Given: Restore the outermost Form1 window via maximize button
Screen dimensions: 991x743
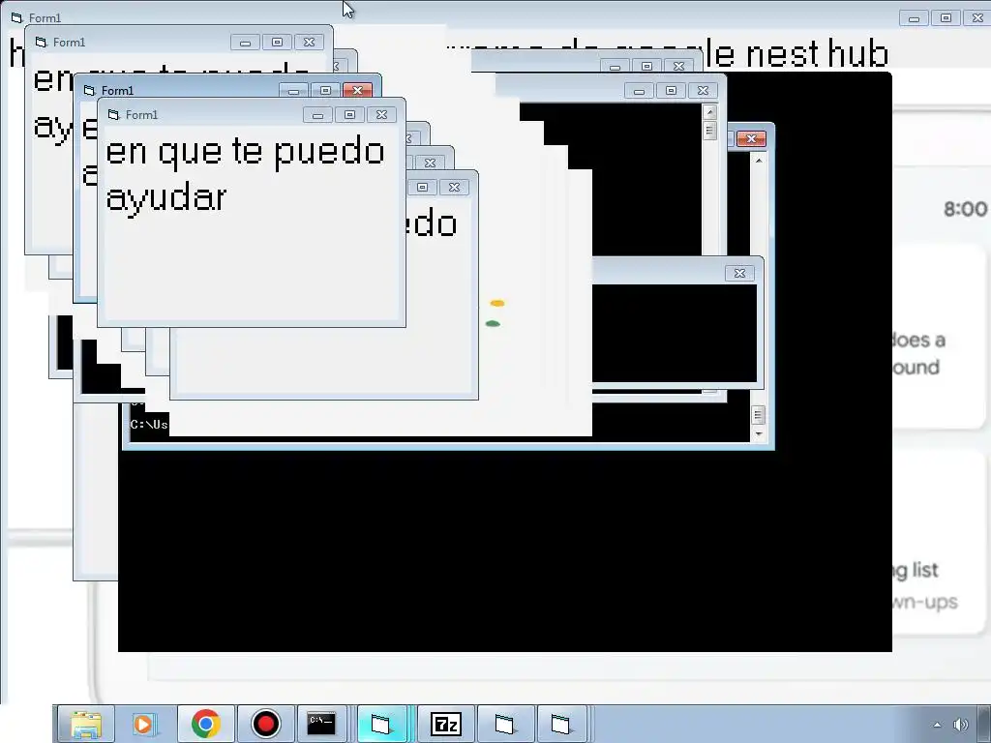Looking at the screenshot, I should (946, 17).
